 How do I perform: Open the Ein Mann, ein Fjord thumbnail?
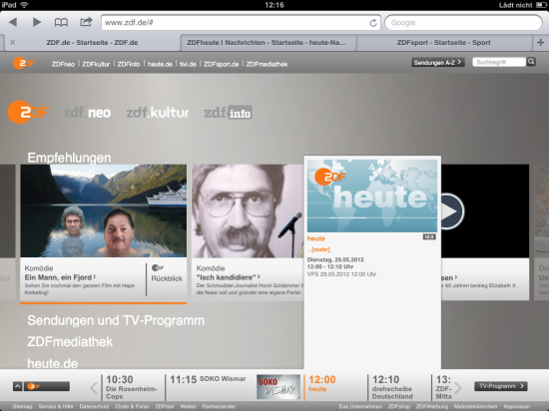pyautogui.click(x=103, y=210)
